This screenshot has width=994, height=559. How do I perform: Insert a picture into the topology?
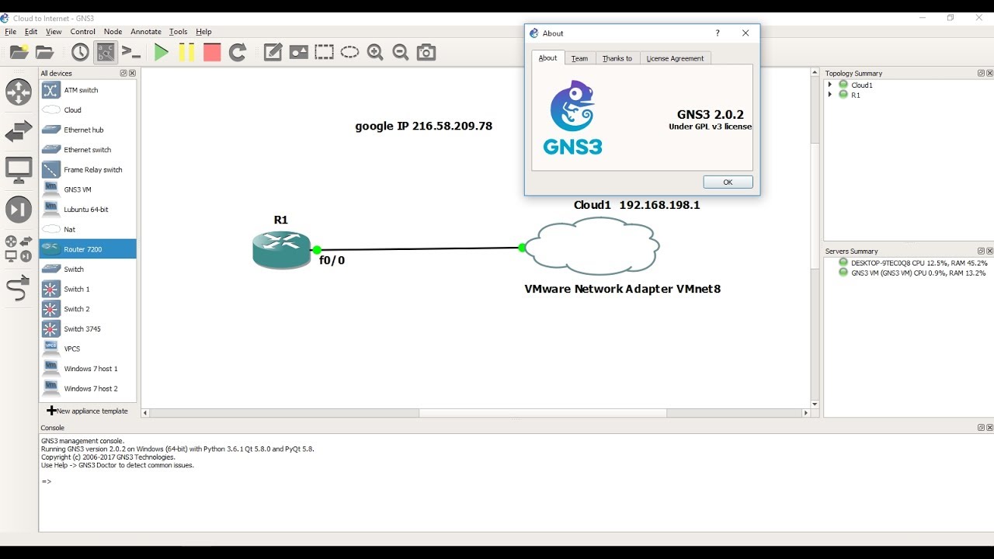click(298, 52)
